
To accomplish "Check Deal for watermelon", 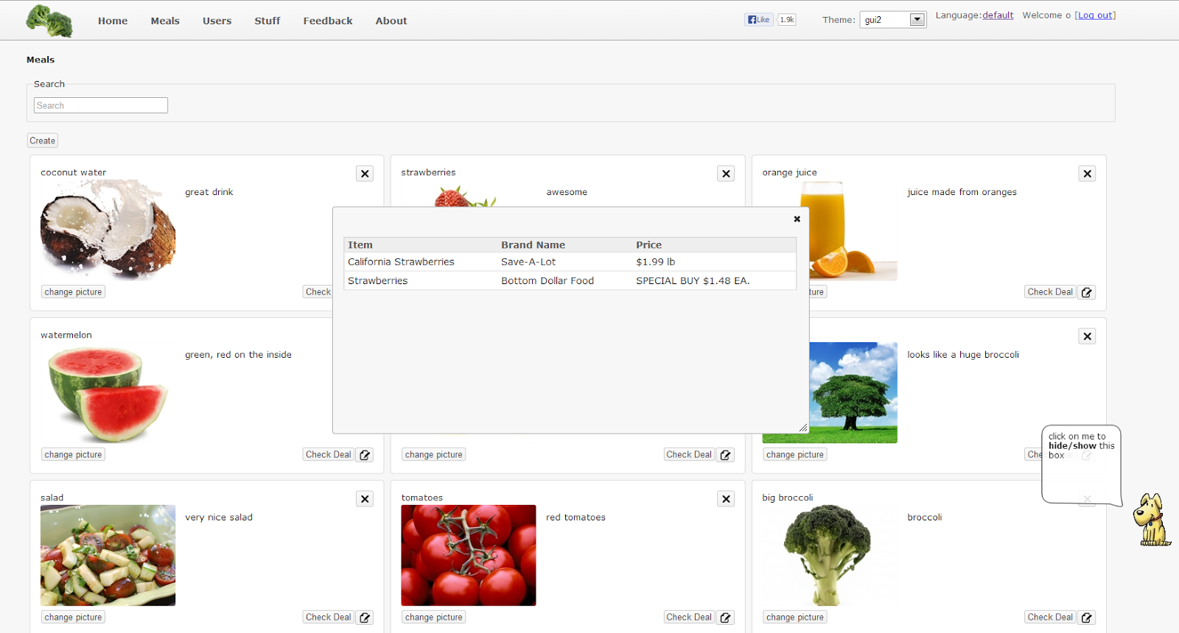I will tap(328, 455).
